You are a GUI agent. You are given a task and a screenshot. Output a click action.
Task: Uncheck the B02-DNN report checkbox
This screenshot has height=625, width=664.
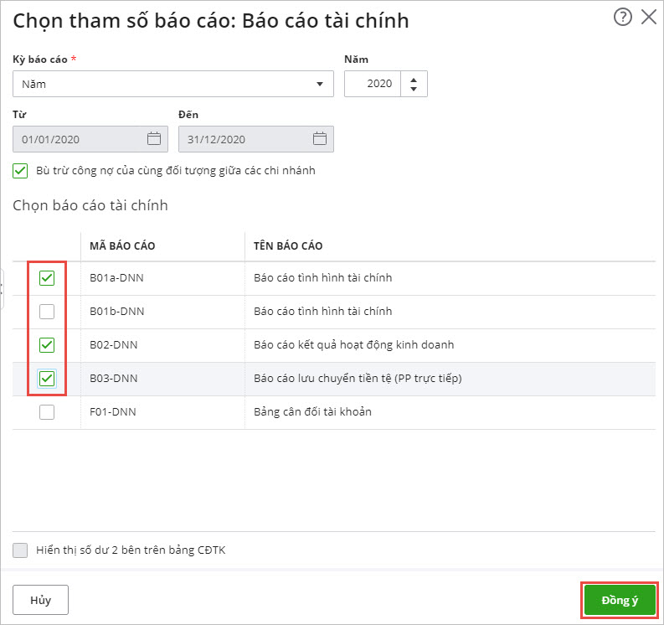[47, 345]
